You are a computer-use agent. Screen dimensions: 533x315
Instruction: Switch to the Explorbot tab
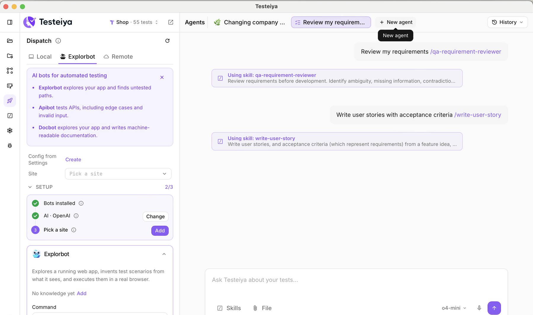point(78,57)
